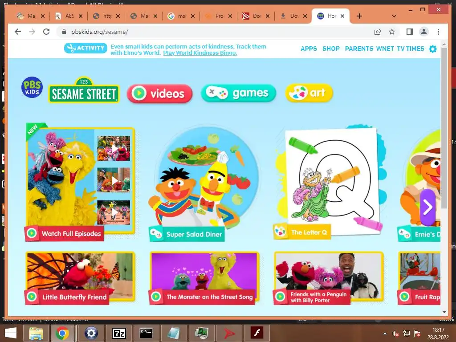Open the Windows Start menu
The height and width of the screenshot is (342, 456).
(x=11, y=333)
